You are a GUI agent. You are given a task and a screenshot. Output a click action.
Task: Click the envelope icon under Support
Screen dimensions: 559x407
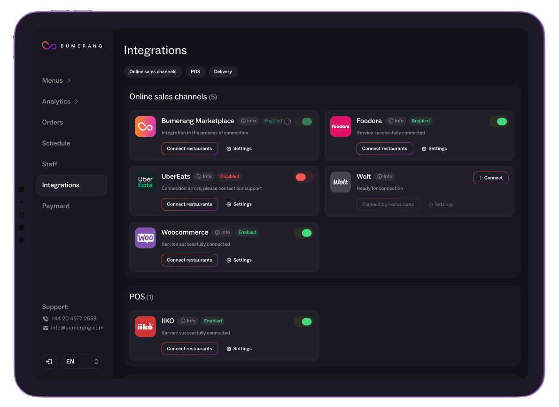point(45,328)
